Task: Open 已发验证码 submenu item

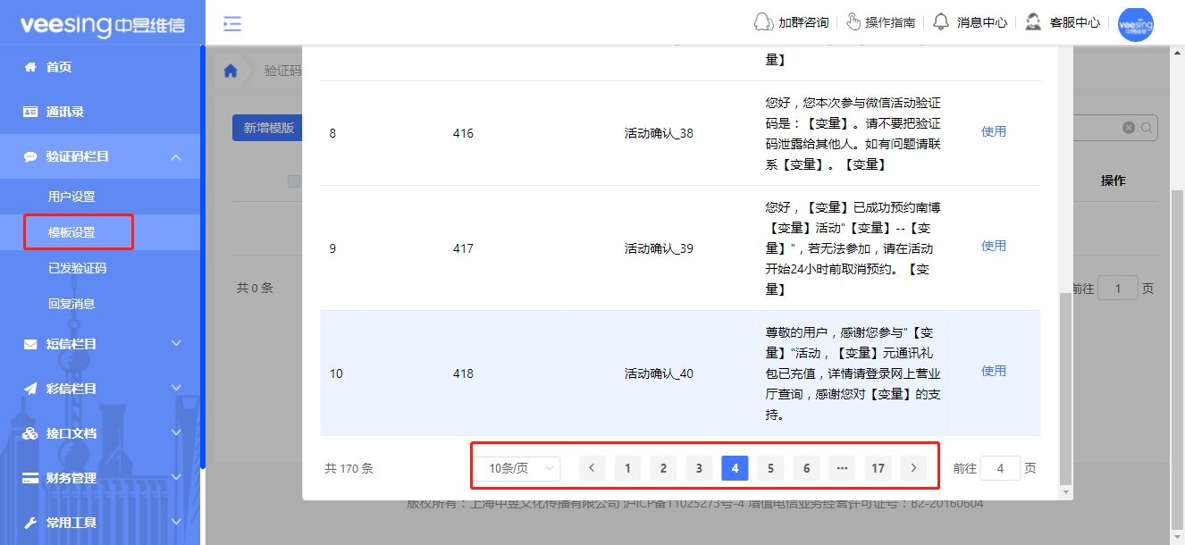Action: click(x=78, y=268)
